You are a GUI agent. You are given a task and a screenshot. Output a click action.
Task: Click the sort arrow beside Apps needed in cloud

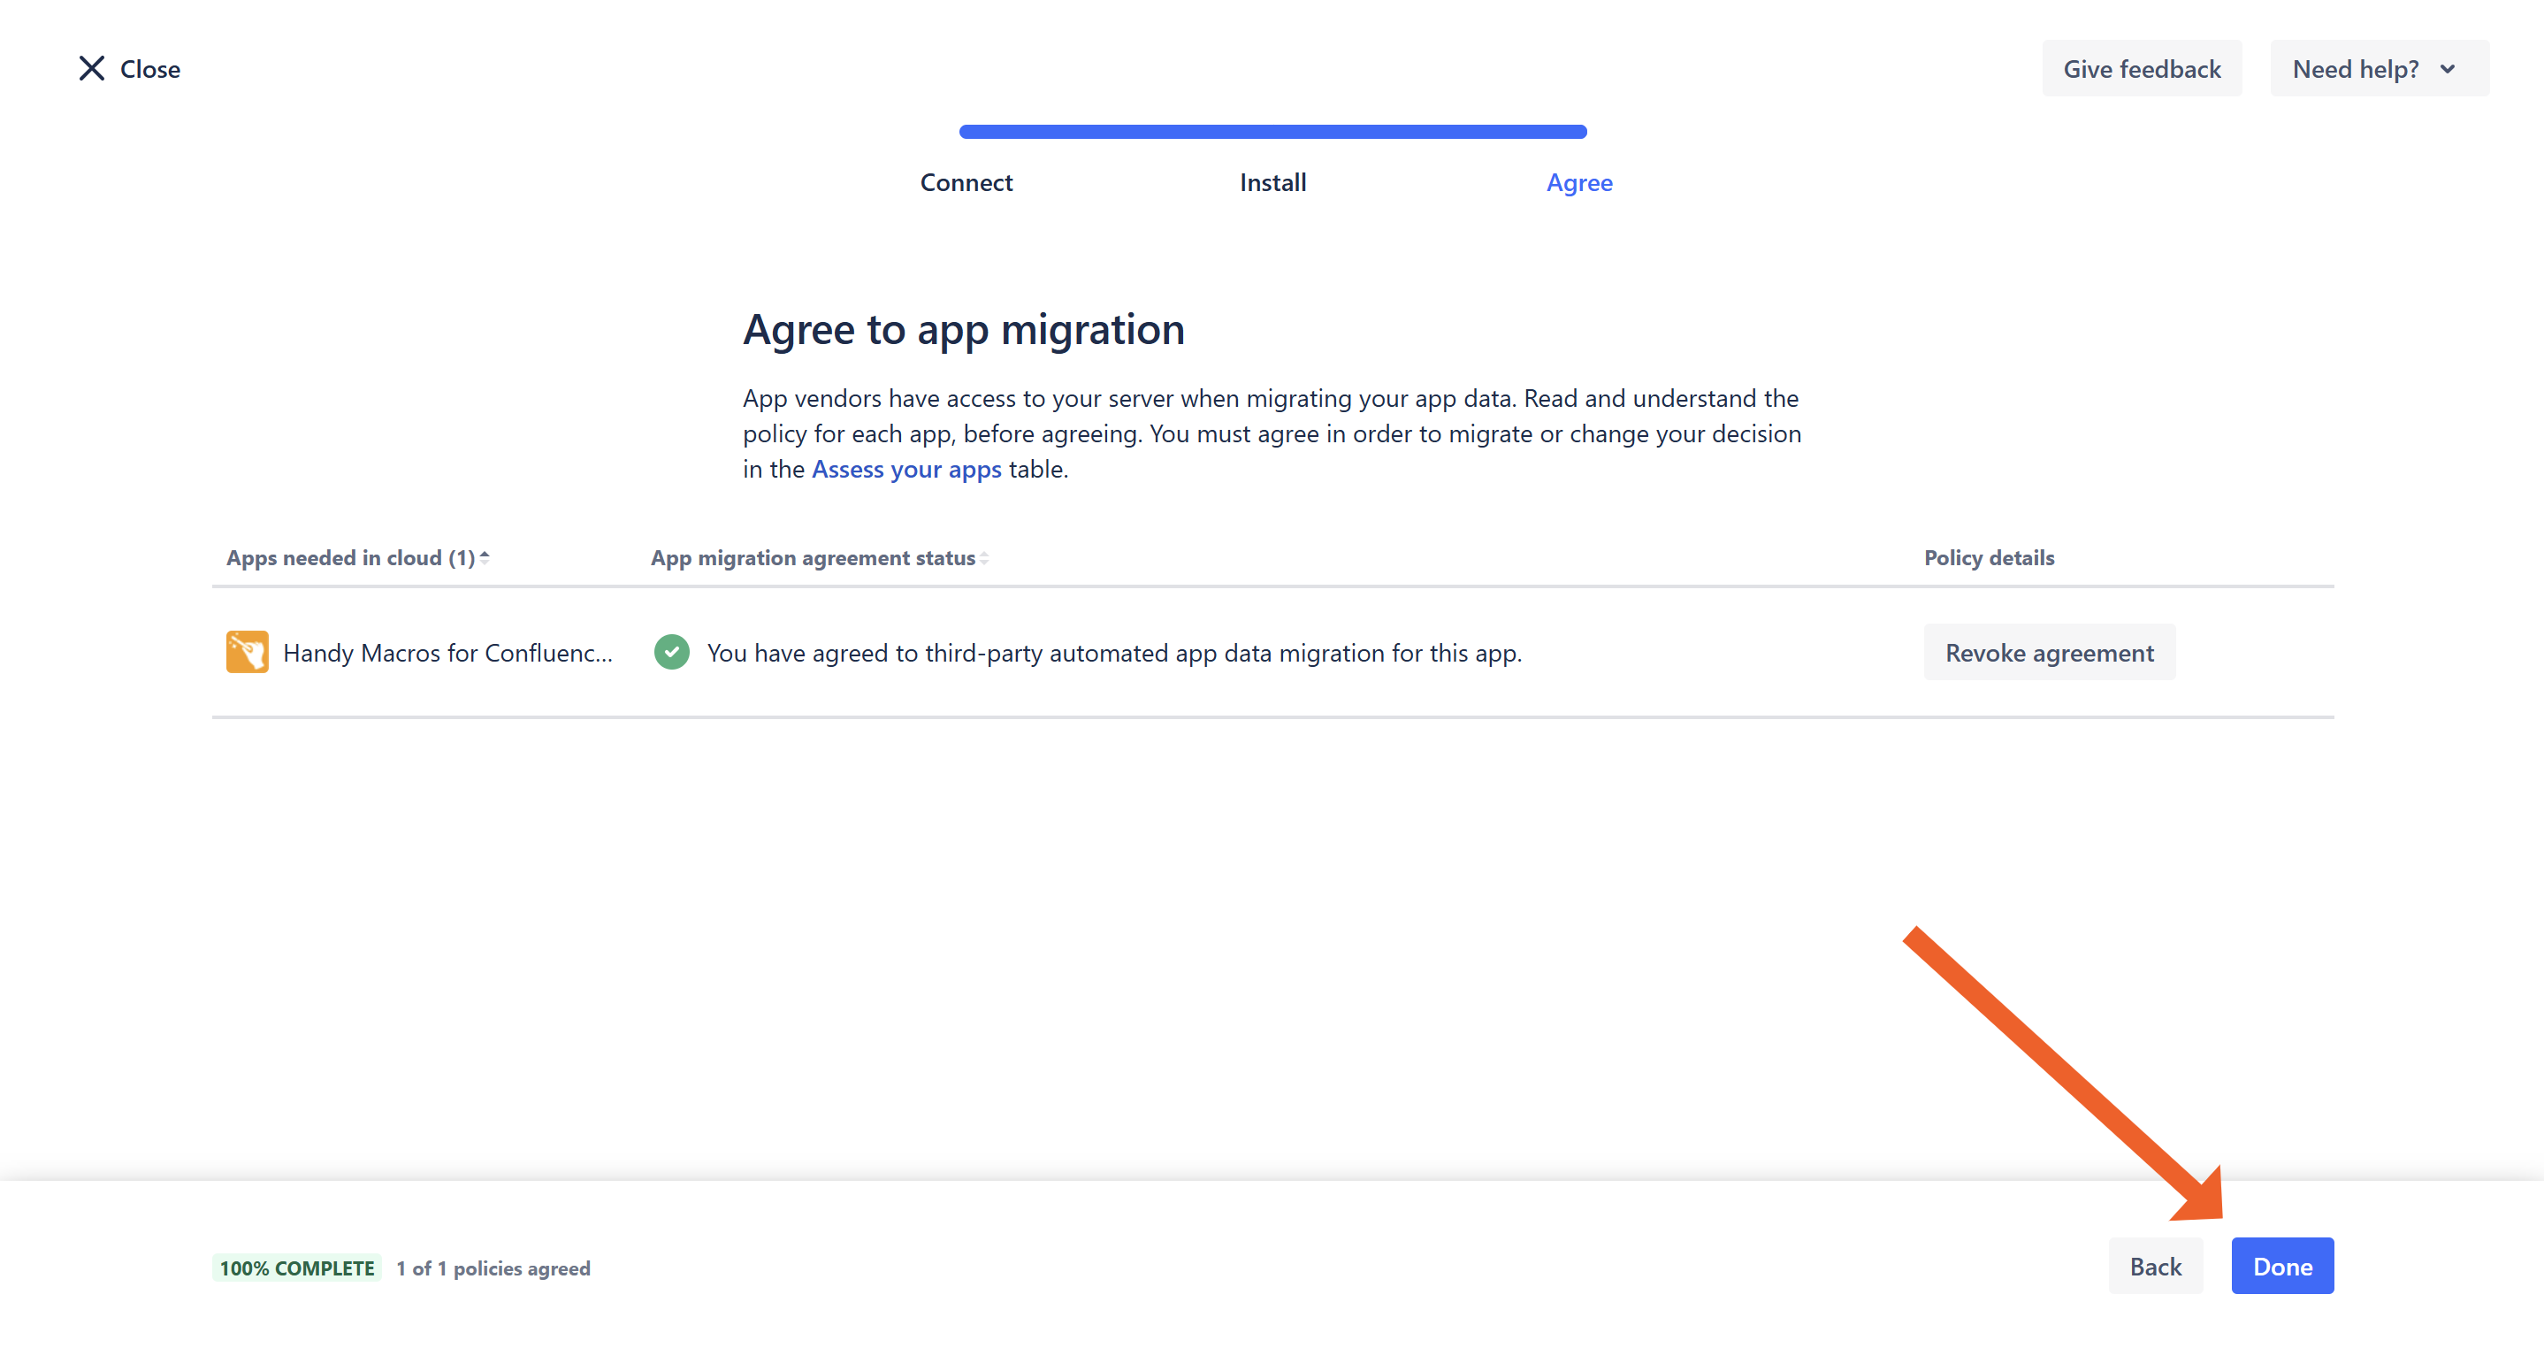coord(485,558)
